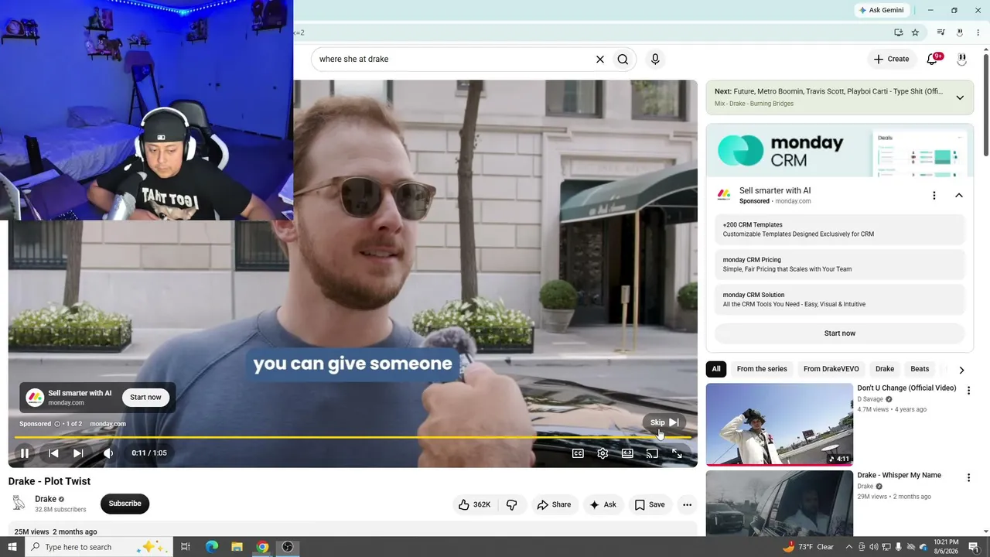This screenshot has width=990, height=557.
Task: Like the video (362K)
Action: pos(474,504)
